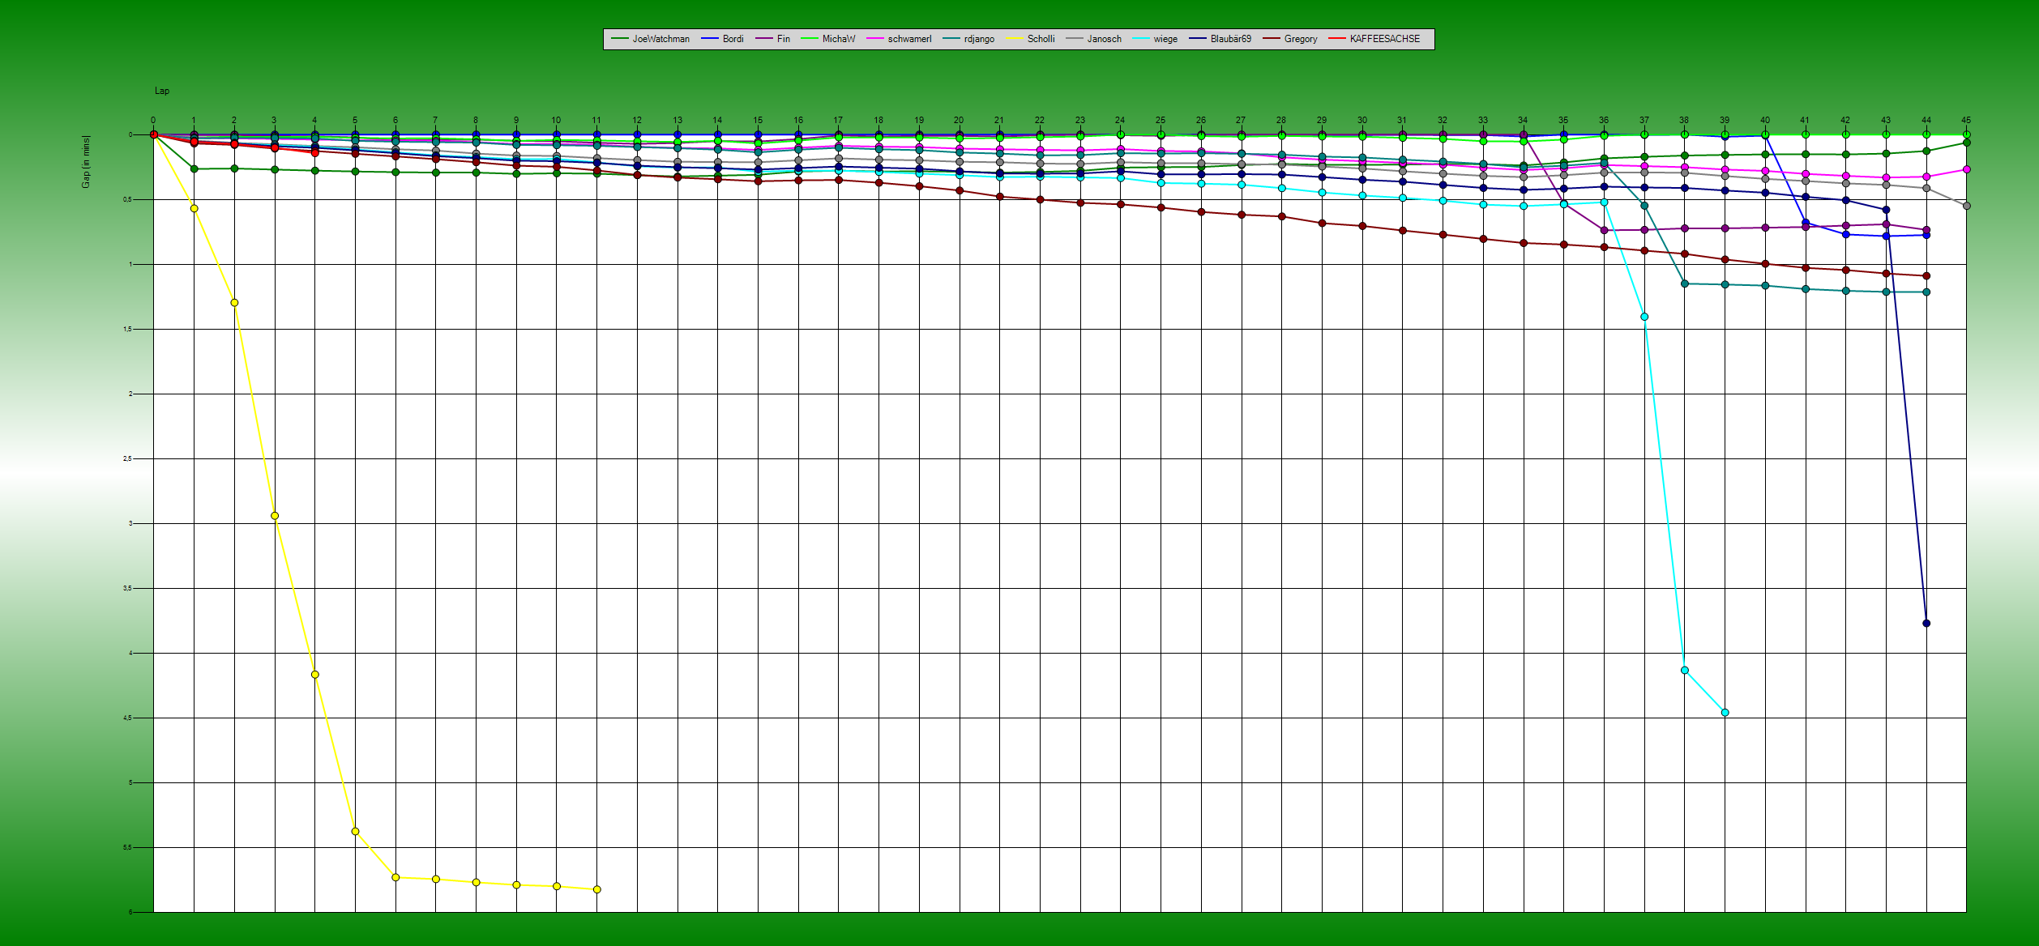Pick Scholli's yellow data point at lap 4

pyautogui.click(x=315, y=675)
